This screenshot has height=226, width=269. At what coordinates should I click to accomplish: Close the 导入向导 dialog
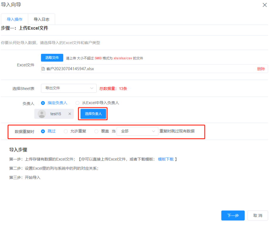[x=264, y=5]
